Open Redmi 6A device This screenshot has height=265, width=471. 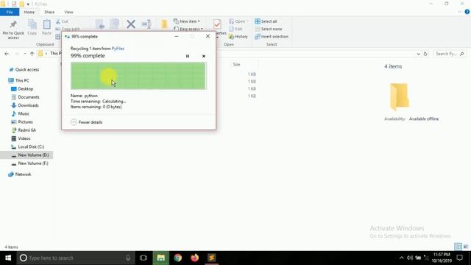(x=24, y=130)
